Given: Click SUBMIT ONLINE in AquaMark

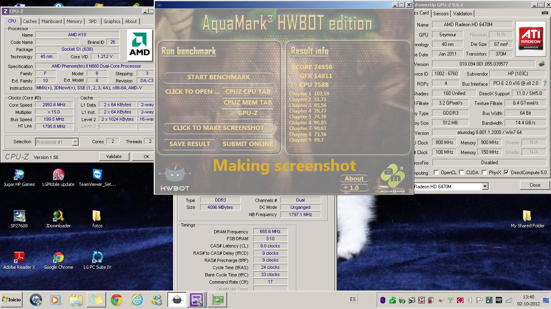Looking at the screenshot, I should click(x=248, y=144).
